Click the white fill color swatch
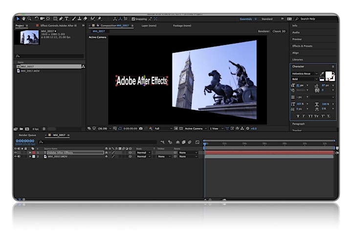Screen dimensions: 352x251 click(x=329, y=75)
